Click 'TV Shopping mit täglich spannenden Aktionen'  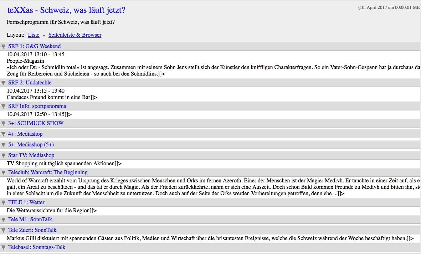coord(61,164)
